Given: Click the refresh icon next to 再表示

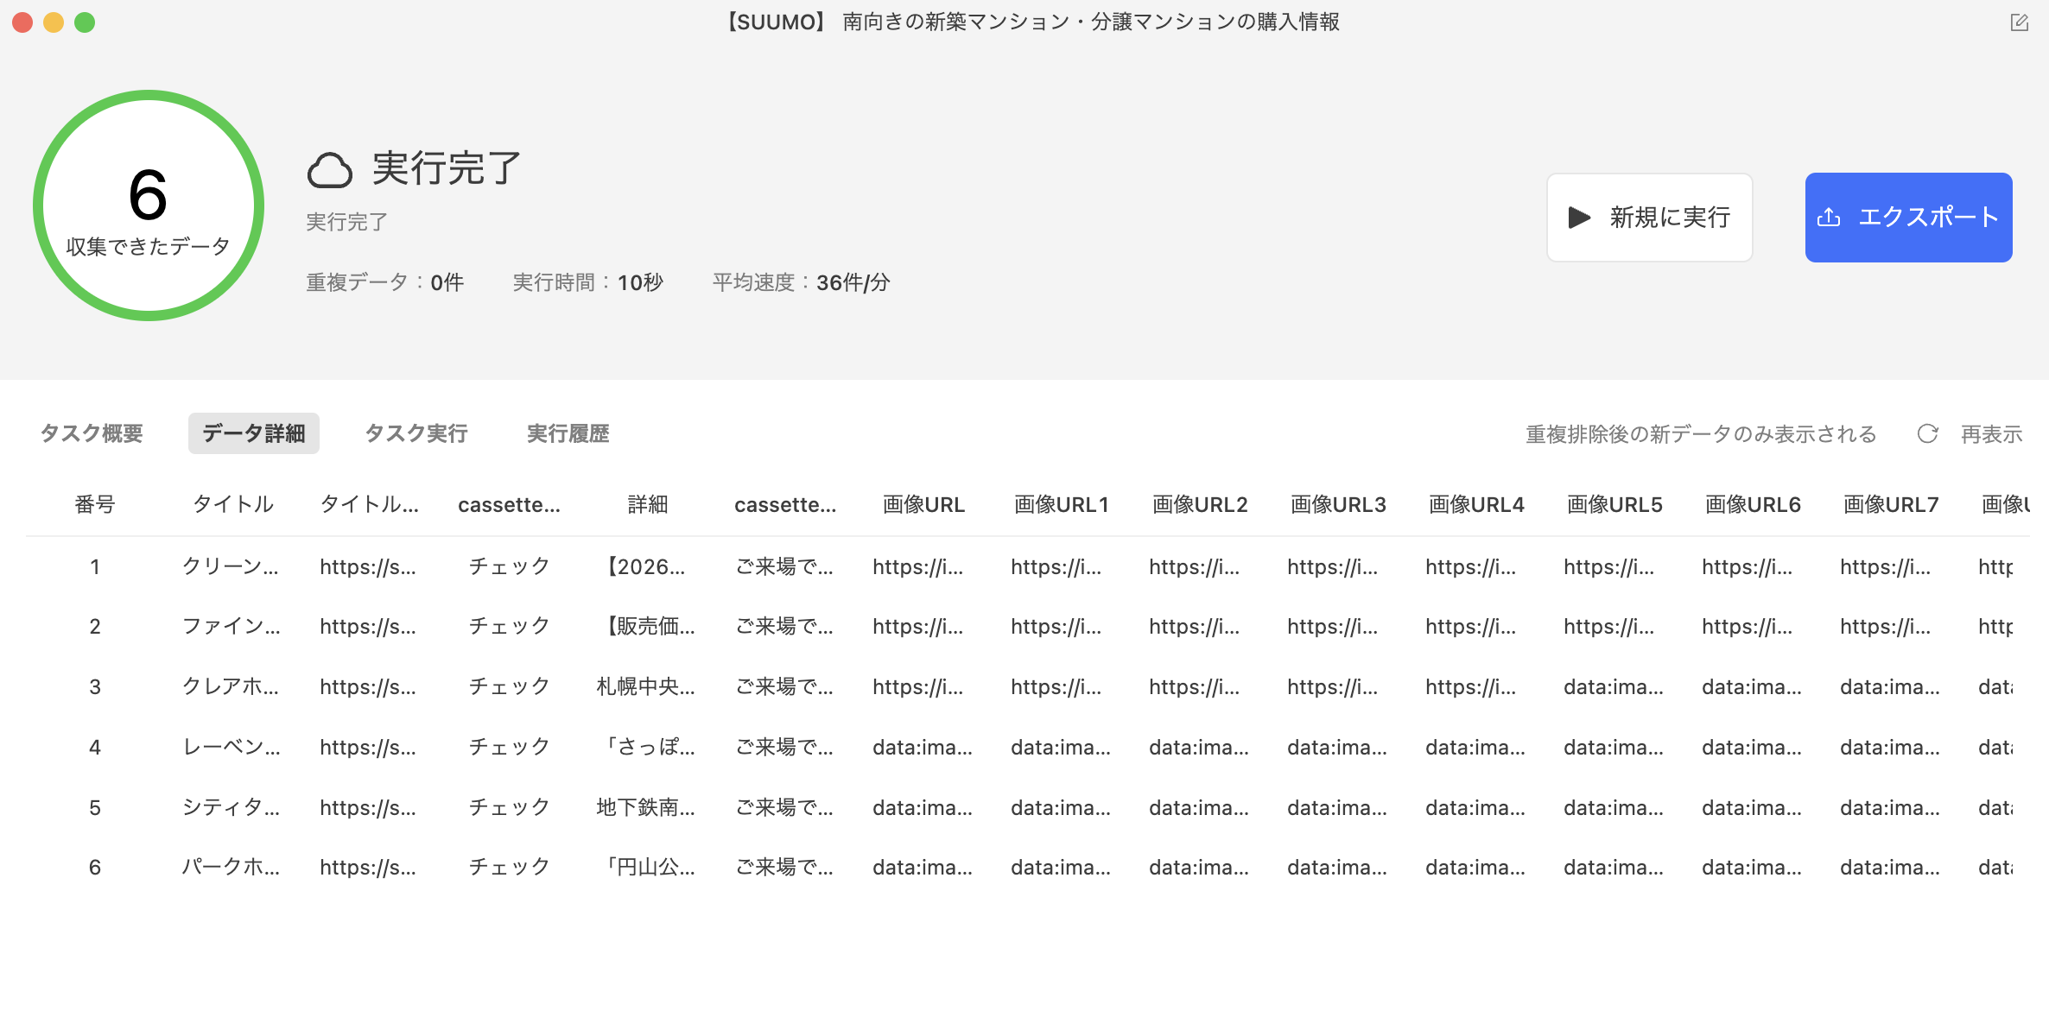Looking at the screenshot, I should click(x=1927, y=433).
